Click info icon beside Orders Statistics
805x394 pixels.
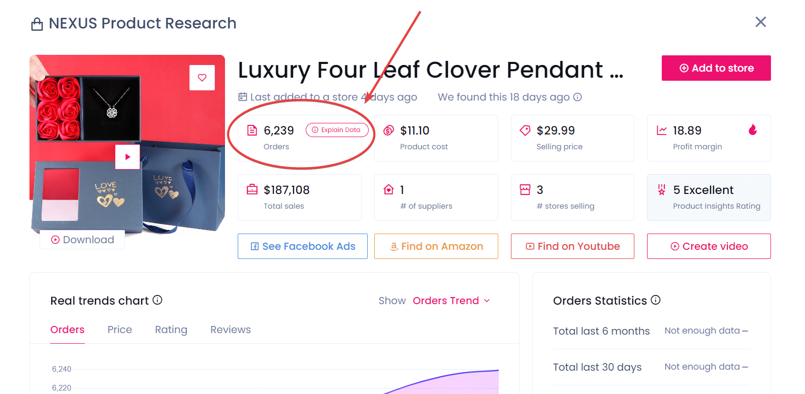pos(656,300)
